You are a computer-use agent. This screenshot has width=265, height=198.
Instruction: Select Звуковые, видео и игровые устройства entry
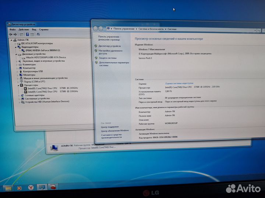pyautogui.click(x=43, y=61)
